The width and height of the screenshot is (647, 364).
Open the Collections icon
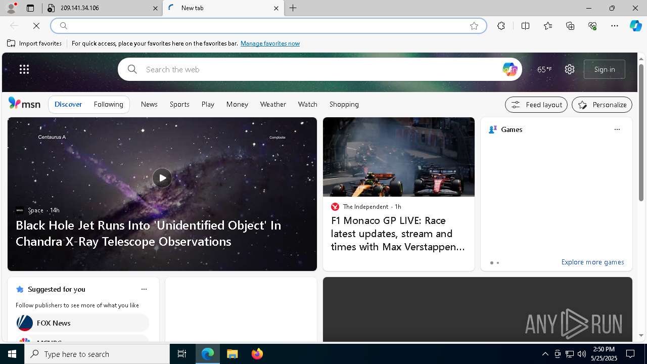tap(570, 26)
